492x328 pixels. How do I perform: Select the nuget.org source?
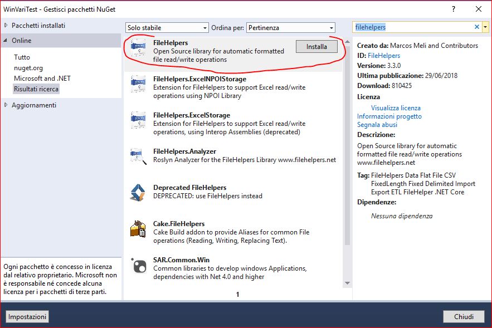[28, 68]
